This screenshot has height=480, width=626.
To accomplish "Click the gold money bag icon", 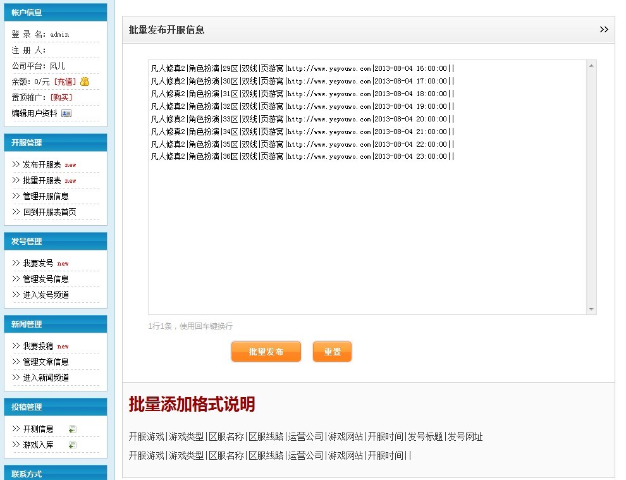I will (85, 82).
